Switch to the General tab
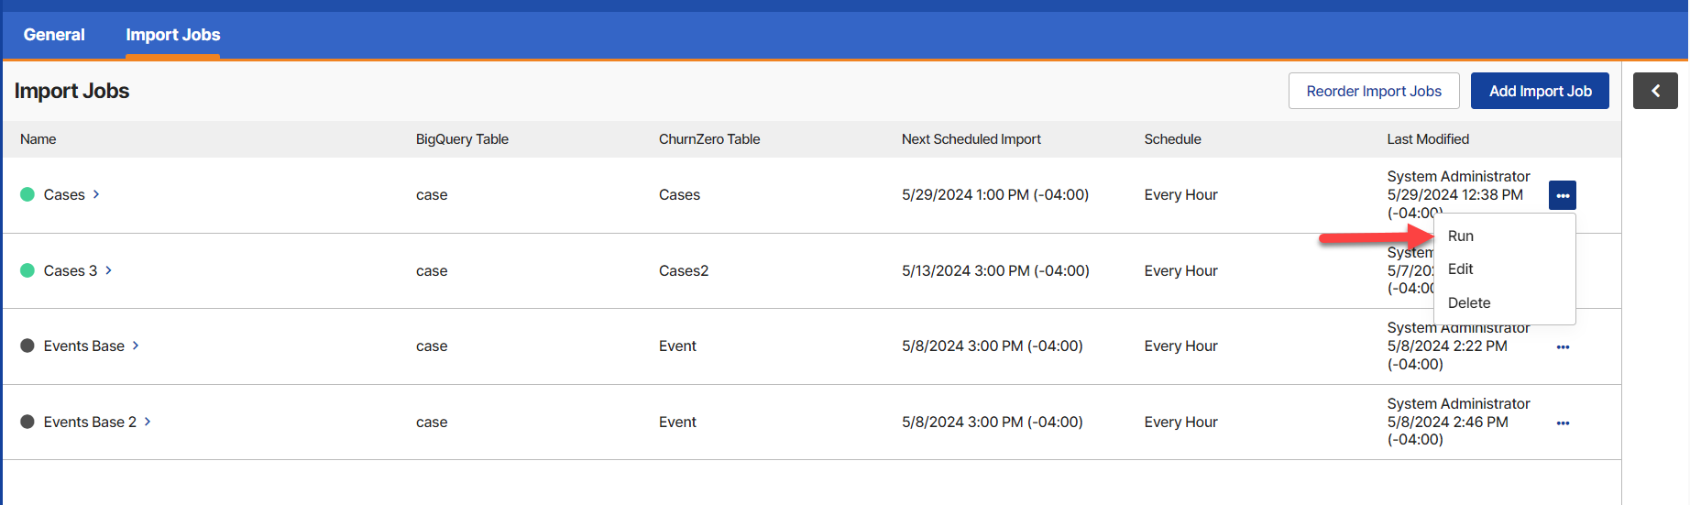1690x505 pixels. 54,35
